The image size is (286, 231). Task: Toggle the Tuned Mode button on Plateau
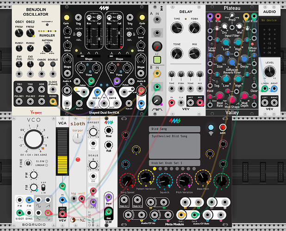coord(212,44)
